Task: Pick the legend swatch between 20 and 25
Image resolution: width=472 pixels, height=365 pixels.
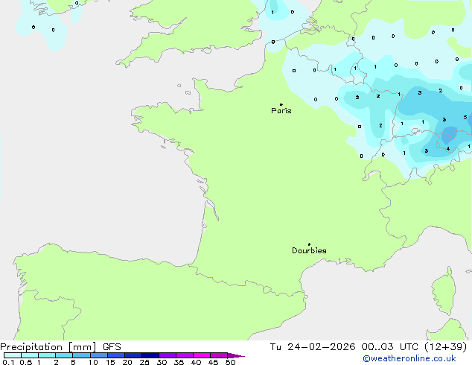Action: (x=133, y=355)
